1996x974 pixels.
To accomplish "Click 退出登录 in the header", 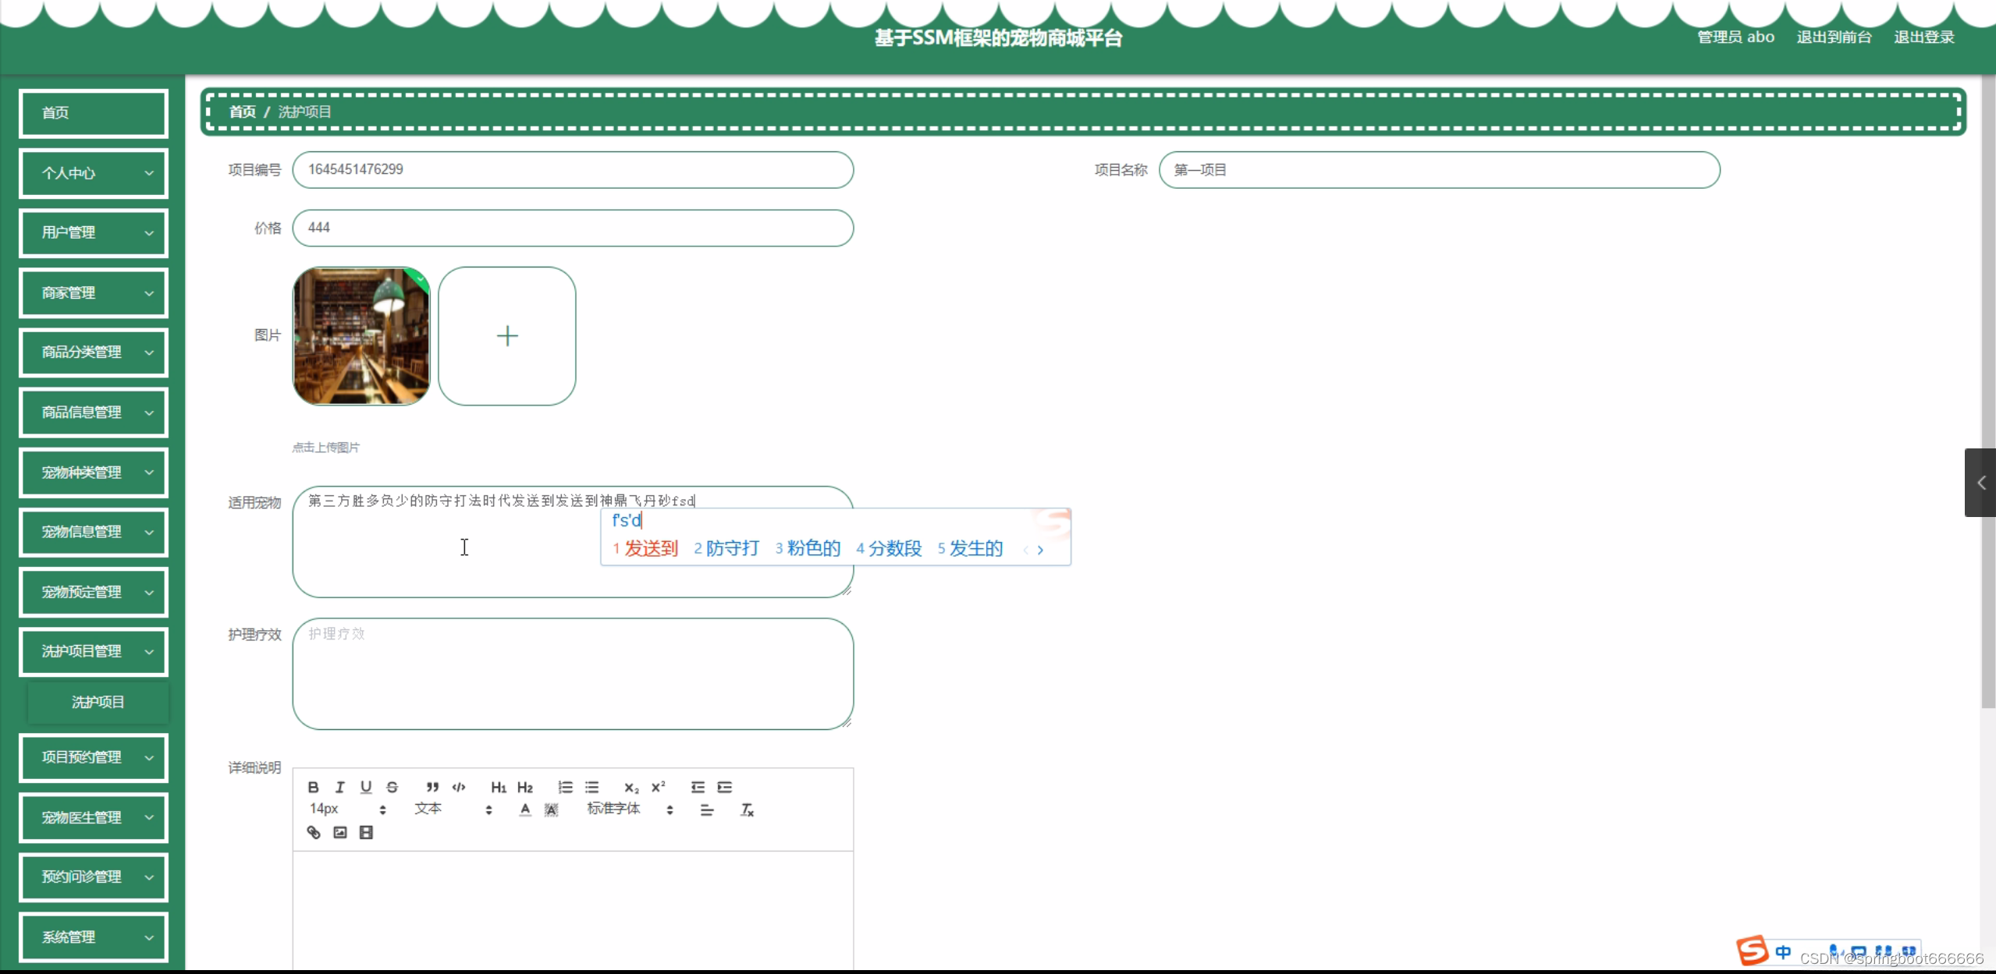I will click(x=1923, y=37).
